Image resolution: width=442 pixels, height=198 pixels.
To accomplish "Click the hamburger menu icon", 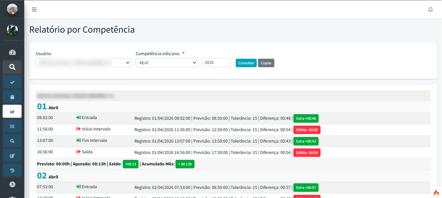I will click(34, 9).
